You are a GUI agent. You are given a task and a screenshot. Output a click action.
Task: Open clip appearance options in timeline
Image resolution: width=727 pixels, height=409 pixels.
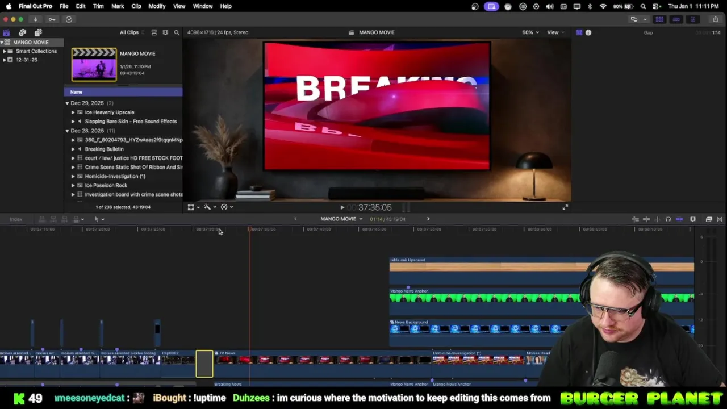pos(693,219)
